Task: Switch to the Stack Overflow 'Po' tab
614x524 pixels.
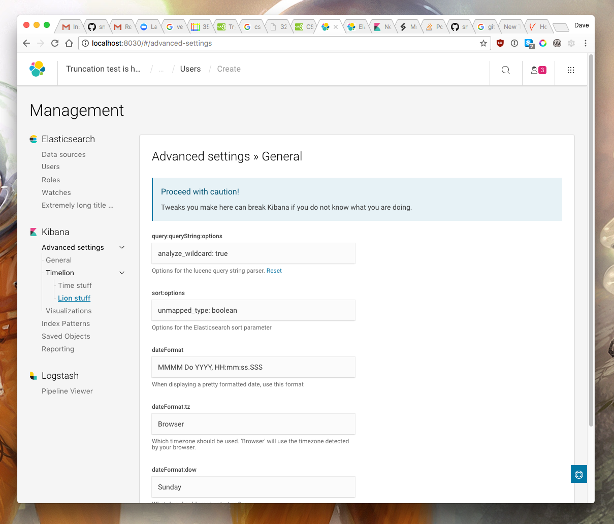Action: tap(434, 27)
